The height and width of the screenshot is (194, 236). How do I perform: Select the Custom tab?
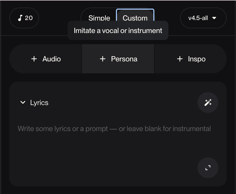(135, 18)
